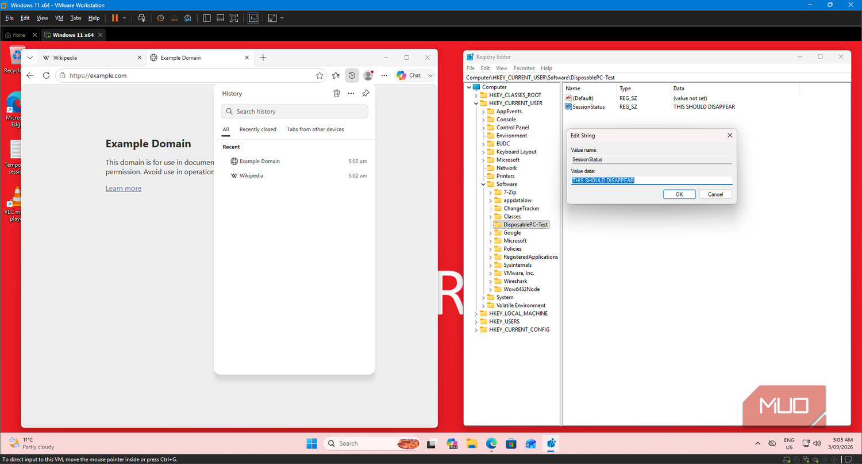
Task: Close the Example Domain tab in Edge
Action: 247,57
